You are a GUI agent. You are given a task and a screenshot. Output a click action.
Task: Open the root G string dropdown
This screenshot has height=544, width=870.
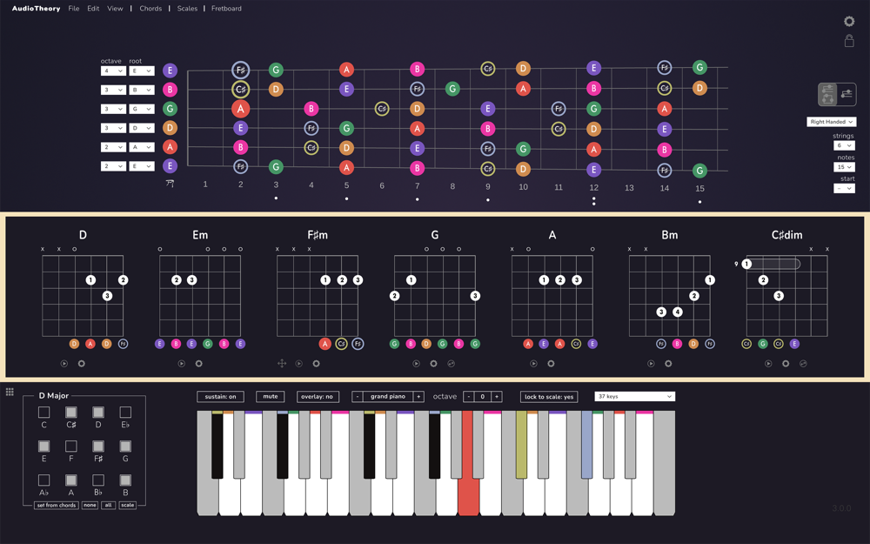point(142,109)
